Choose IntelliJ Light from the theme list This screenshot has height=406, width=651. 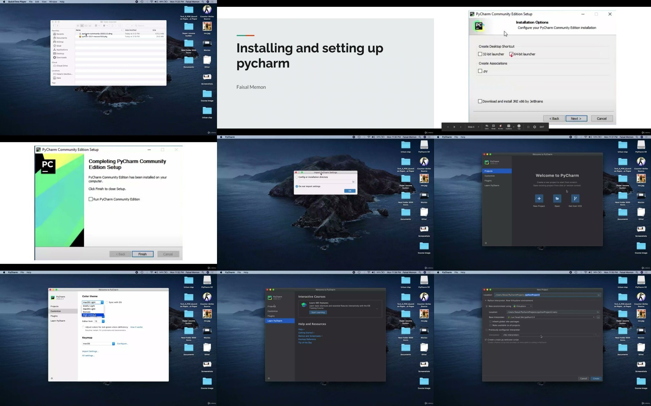coord(93,306)
